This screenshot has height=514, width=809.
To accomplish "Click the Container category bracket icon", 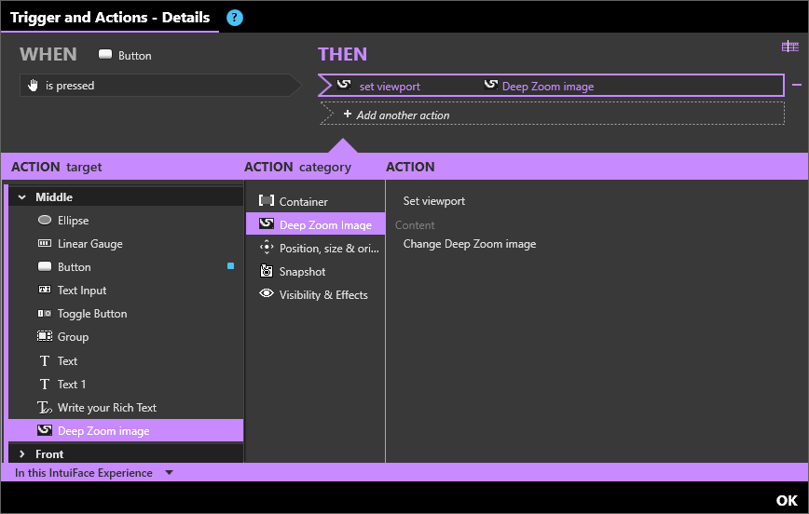I will tap(267, 200).
